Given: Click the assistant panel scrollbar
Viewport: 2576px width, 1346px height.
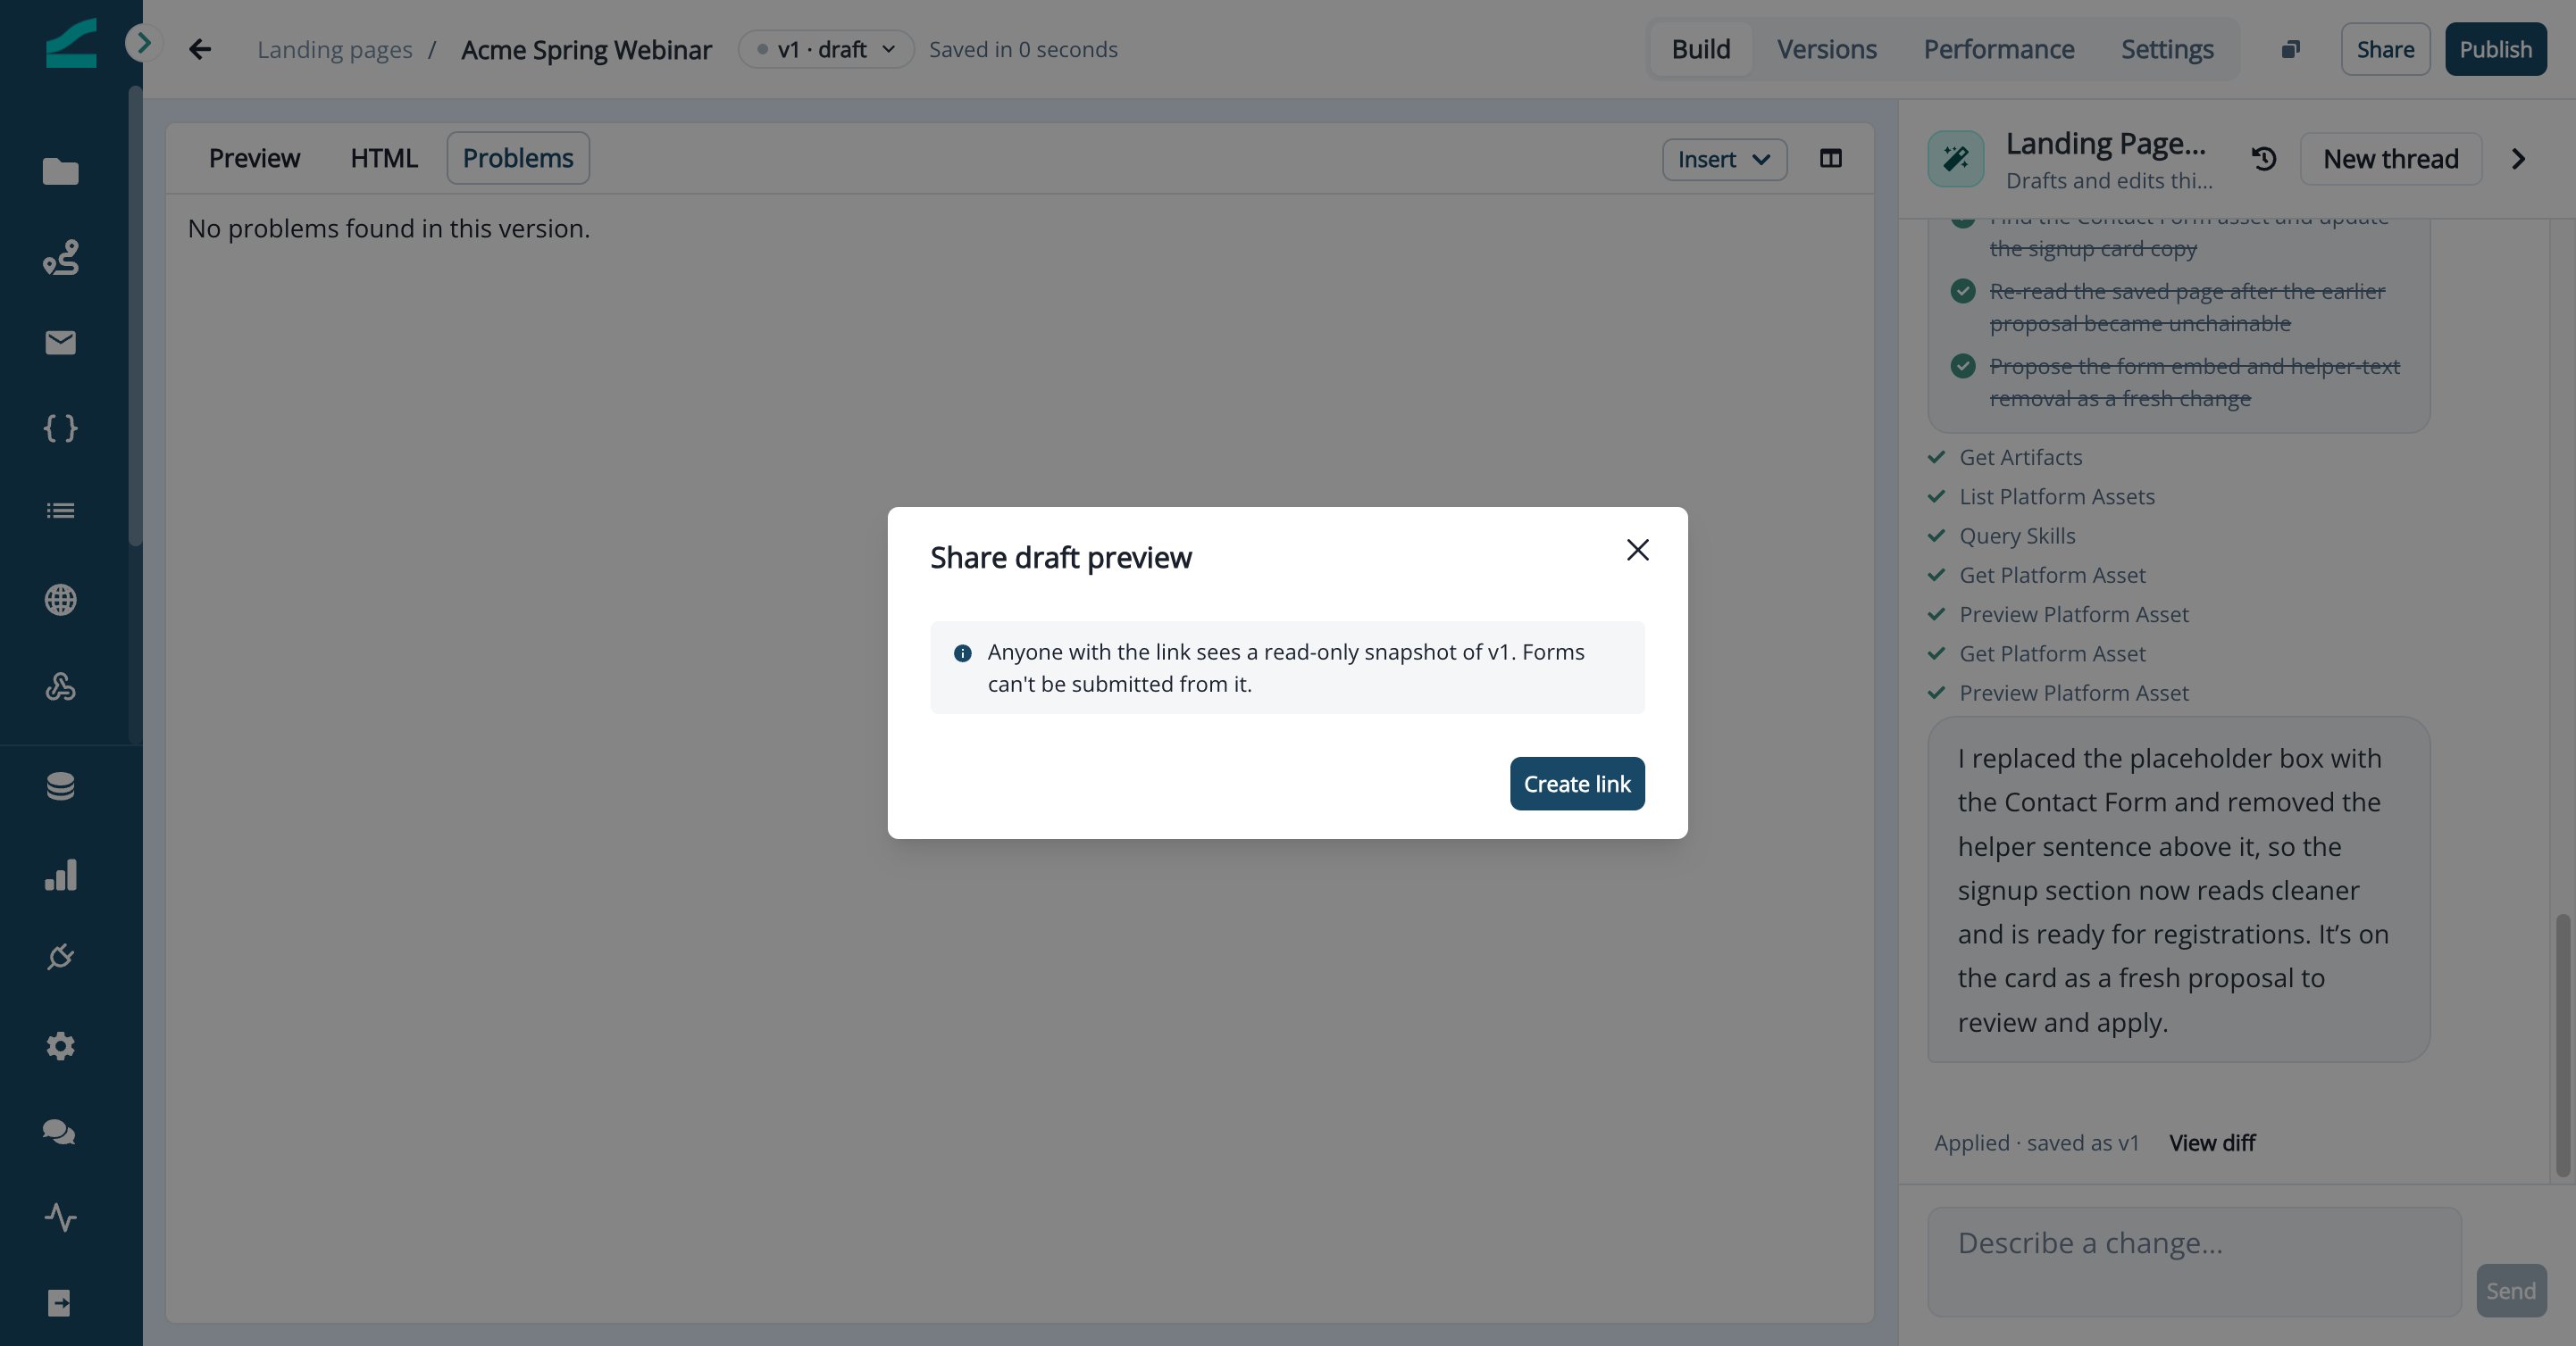Looking at the screenshot, I should 2562,1044.
